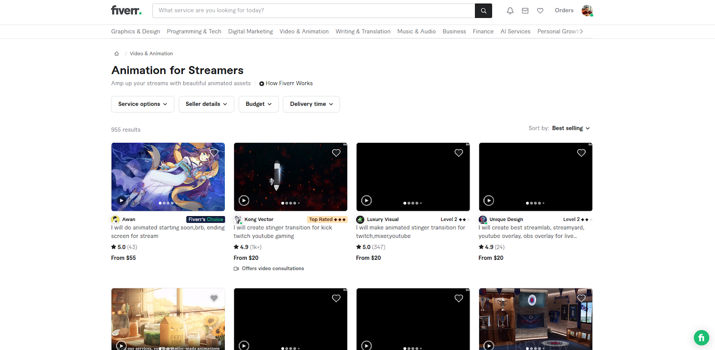The image size is (715, 350).
Task: Open saved lists heart in header
Action: tap(540, 11)
